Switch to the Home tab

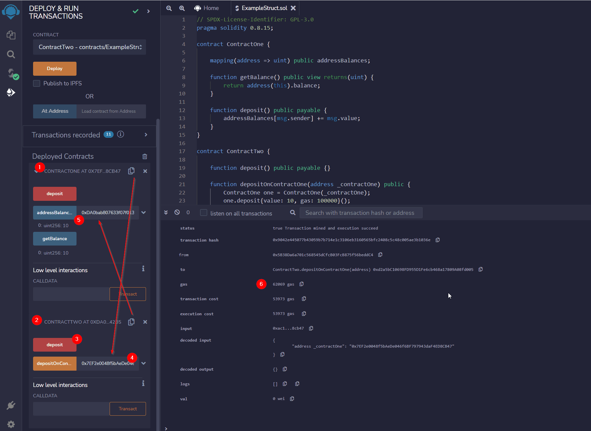pos(207,8)
